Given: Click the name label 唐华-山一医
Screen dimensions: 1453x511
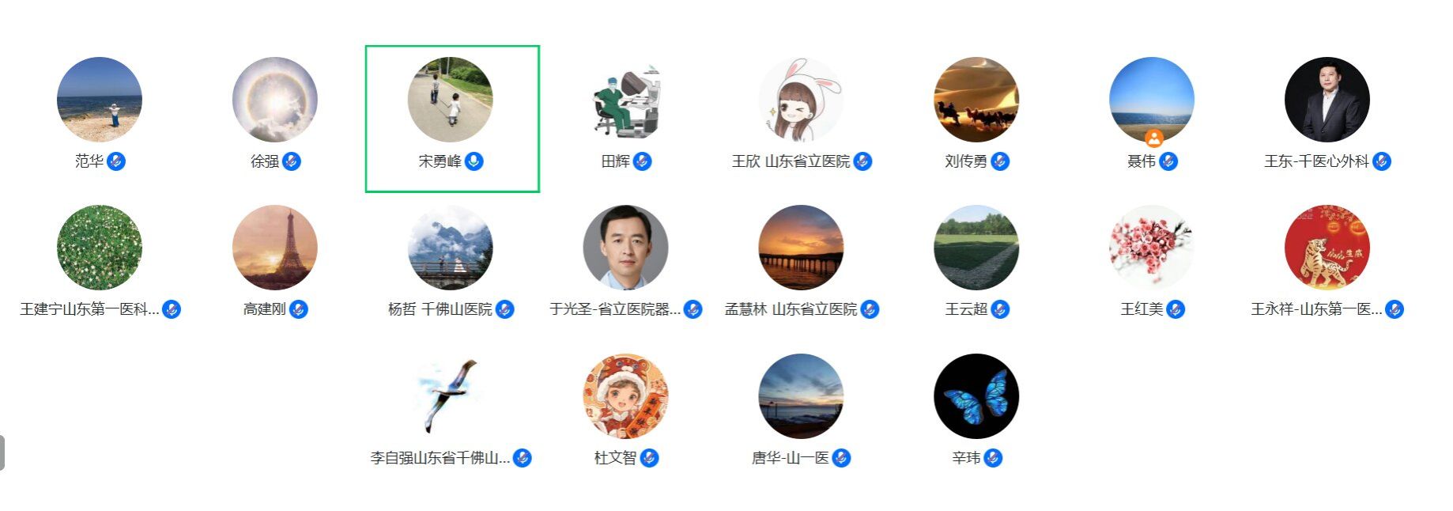Looking at the screenshot, I should tap(790, 458).
